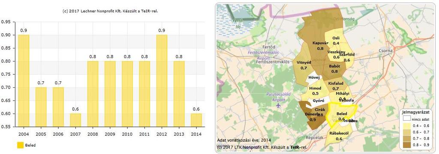439x154 pixels.
Task: Toggle the Beled legend yellow swatch
Action: tap(20, 145)
